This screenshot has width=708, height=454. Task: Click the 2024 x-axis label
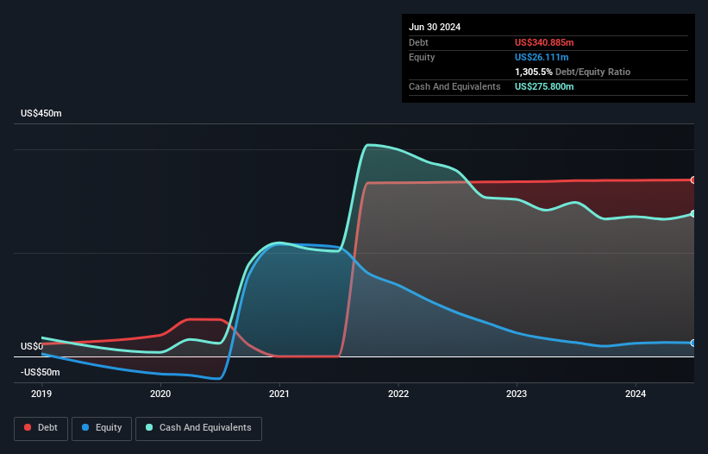636,394
